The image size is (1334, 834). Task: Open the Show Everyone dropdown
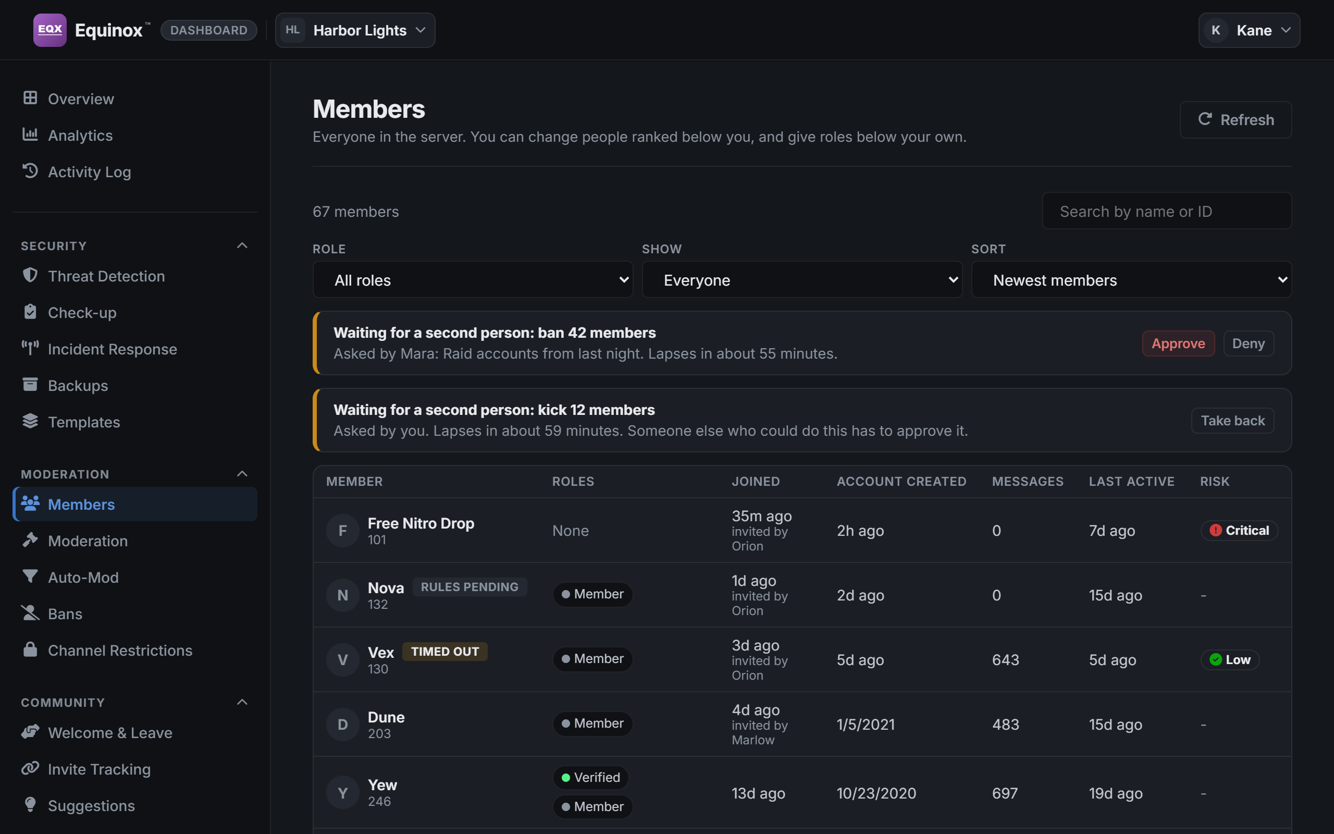pos(801,280)
